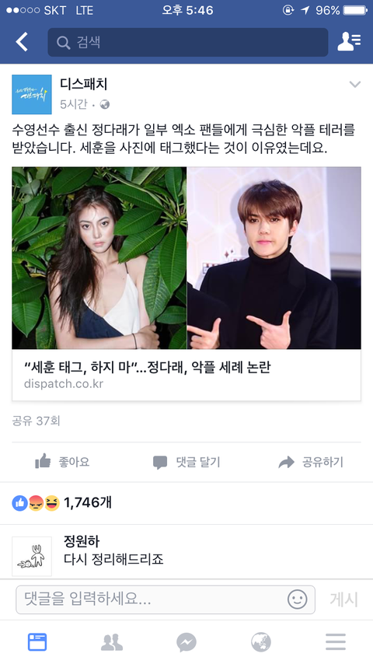Image resolution: width=373 pixels, height=664 pixels.
Task: Open the dispatch.co.kr article link card
Action: point(186,284)
